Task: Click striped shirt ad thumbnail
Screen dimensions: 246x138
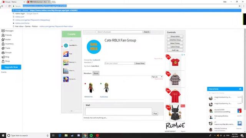Action: 175,79
